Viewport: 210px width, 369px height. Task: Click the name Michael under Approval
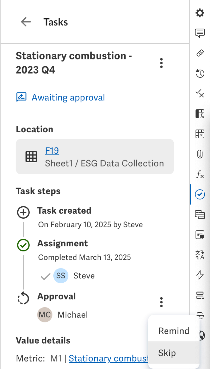[73, 314]
